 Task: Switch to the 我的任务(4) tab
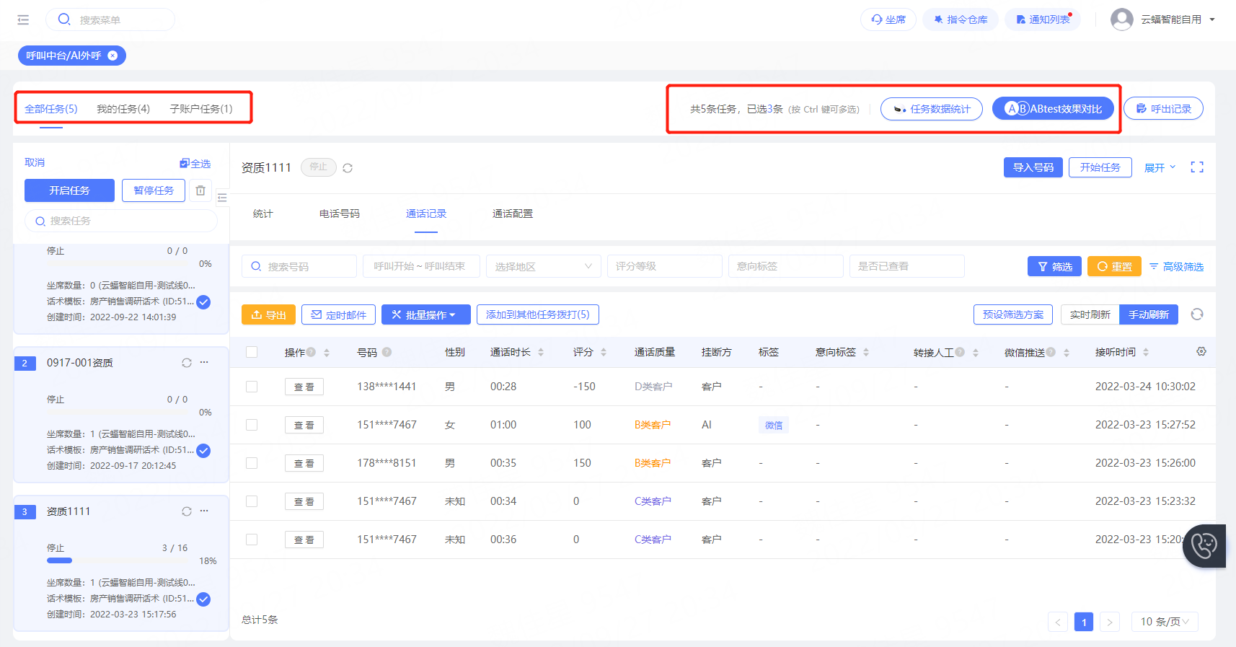point(123,109)
